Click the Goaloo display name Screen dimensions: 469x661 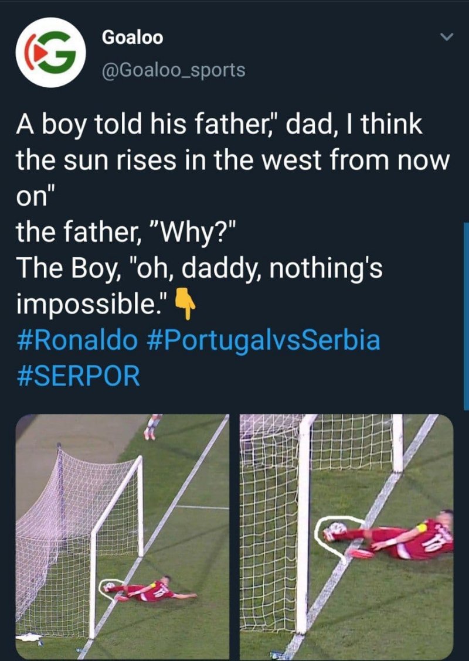tap(132, 38)
